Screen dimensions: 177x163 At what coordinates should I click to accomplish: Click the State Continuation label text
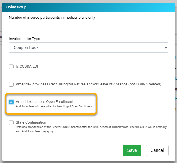click(x=31, y=122)
